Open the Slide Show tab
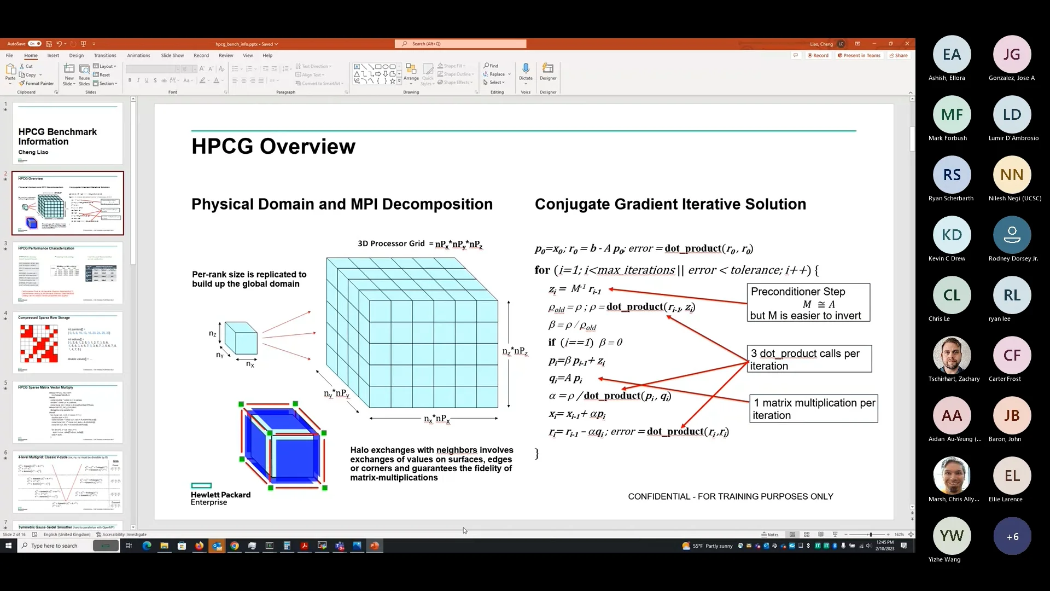Screen dimensions: 1050x591 point(172,55)
